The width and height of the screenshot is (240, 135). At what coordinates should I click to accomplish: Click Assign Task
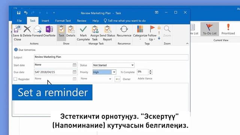[x=95, y=33]
